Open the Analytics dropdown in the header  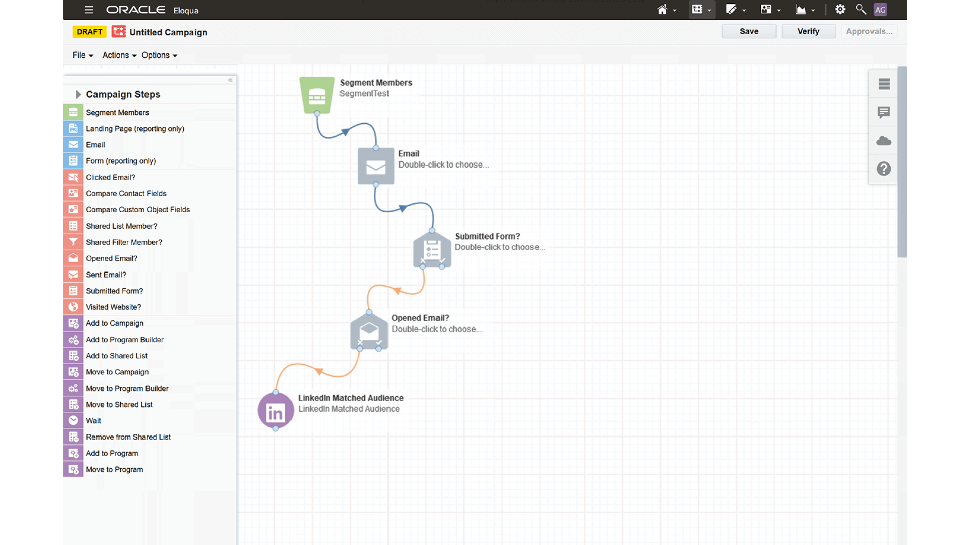coord(805,9)
